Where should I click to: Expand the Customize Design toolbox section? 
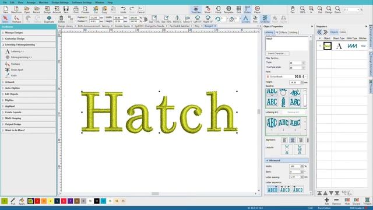point(29,38)
